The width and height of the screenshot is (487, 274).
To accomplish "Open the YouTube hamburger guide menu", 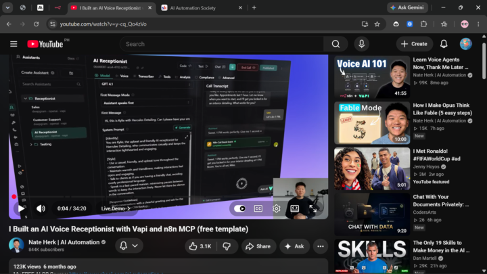I will pyautogui.click(x=14, y=44).
